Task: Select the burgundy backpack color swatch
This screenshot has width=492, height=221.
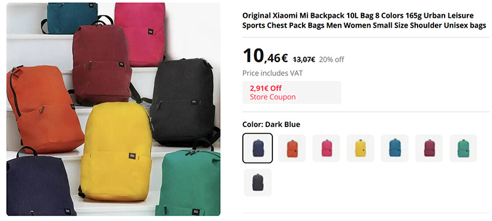Action: point(429,148)
